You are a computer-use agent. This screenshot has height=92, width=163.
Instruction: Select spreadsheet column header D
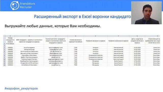click(x=76, y=36)
